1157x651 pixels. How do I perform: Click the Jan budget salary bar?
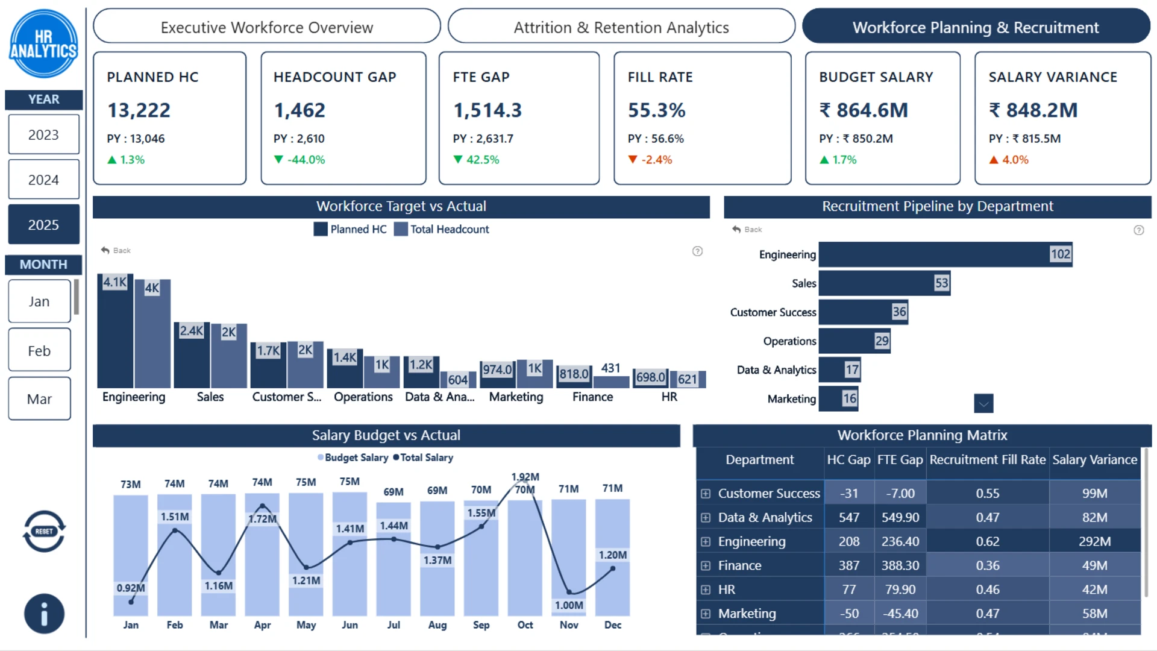tap(131, 555)
